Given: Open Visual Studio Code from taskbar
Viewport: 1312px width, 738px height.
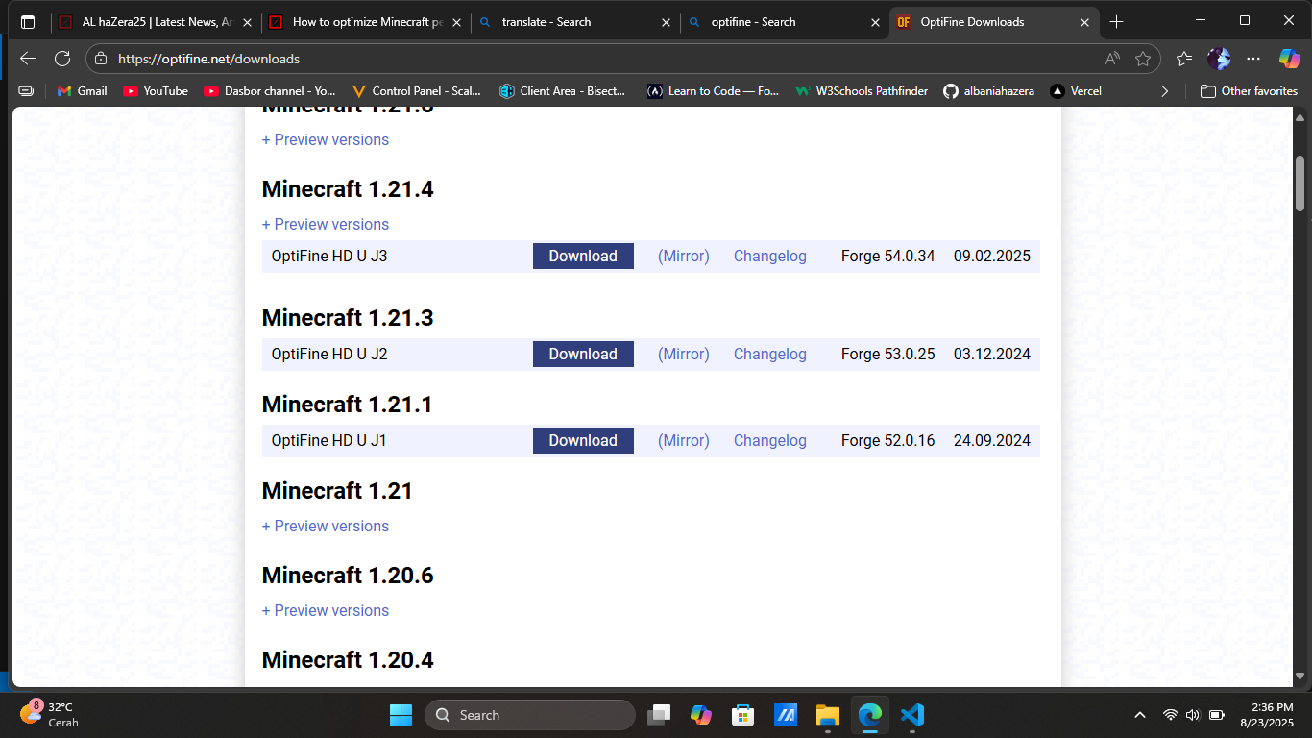Looking at the screenshot, I should [x=911, y=715].
